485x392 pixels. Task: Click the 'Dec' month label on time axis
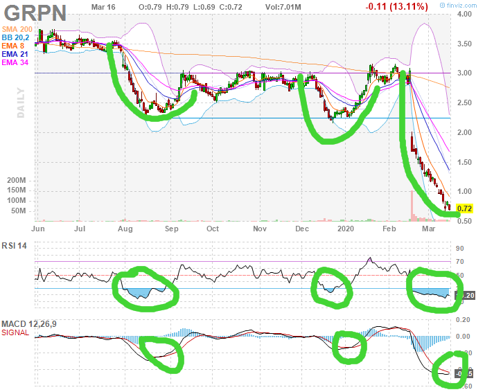coord(302,229)
